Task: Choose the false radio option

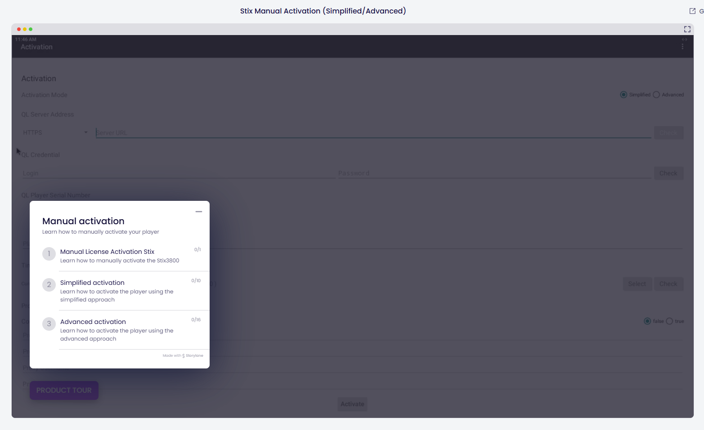Action: click(647, 321)
